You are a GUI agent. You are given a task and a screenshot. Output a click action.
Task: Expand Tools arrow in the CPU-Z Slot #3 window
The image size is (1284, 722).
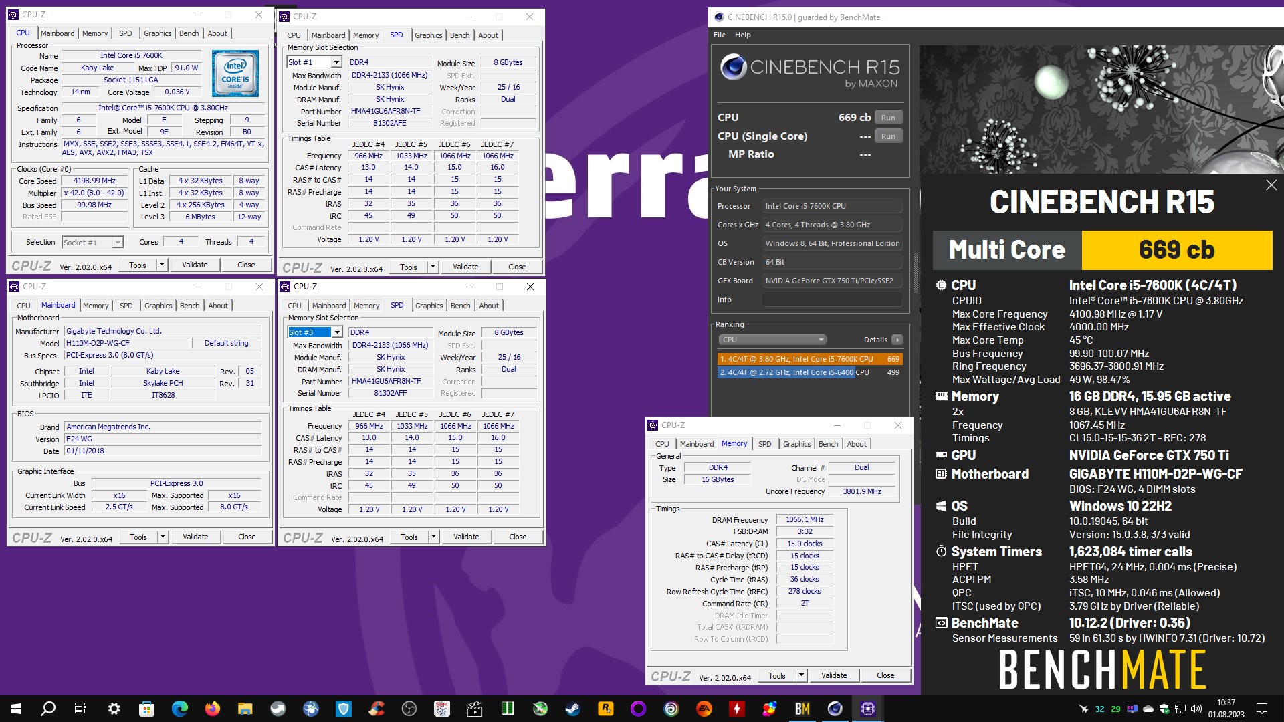pos(433,537)
